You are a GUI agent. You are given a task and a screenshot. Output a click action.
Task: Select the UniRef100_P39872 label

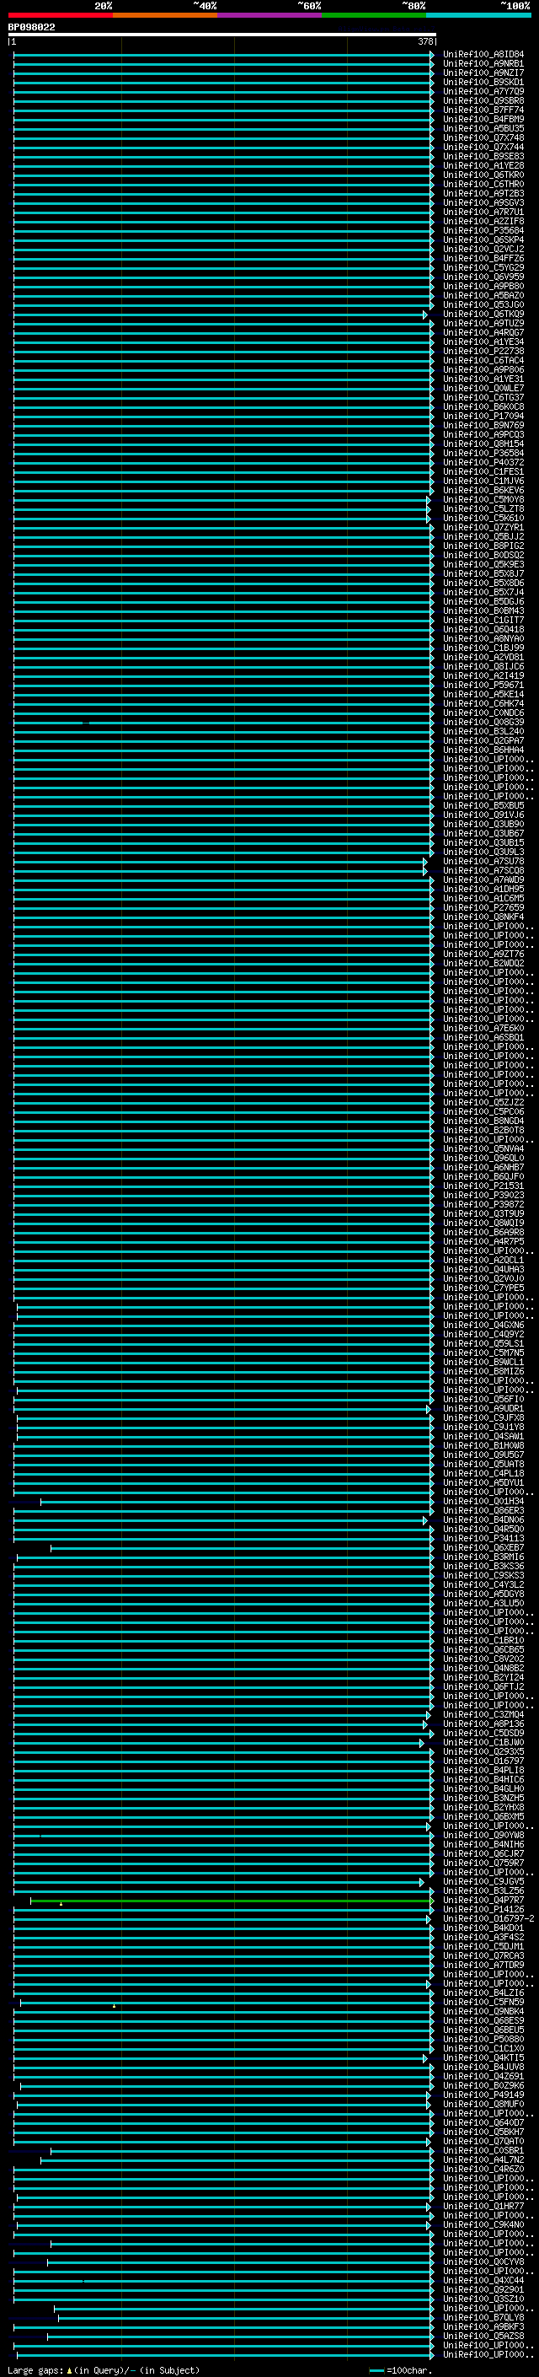(483, 1205)
